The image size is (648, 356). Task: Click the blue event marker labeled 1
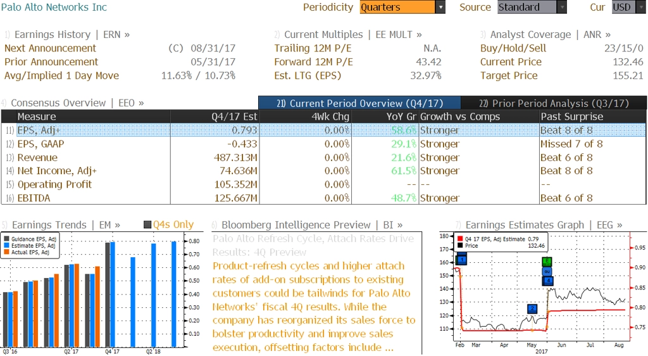461,260
